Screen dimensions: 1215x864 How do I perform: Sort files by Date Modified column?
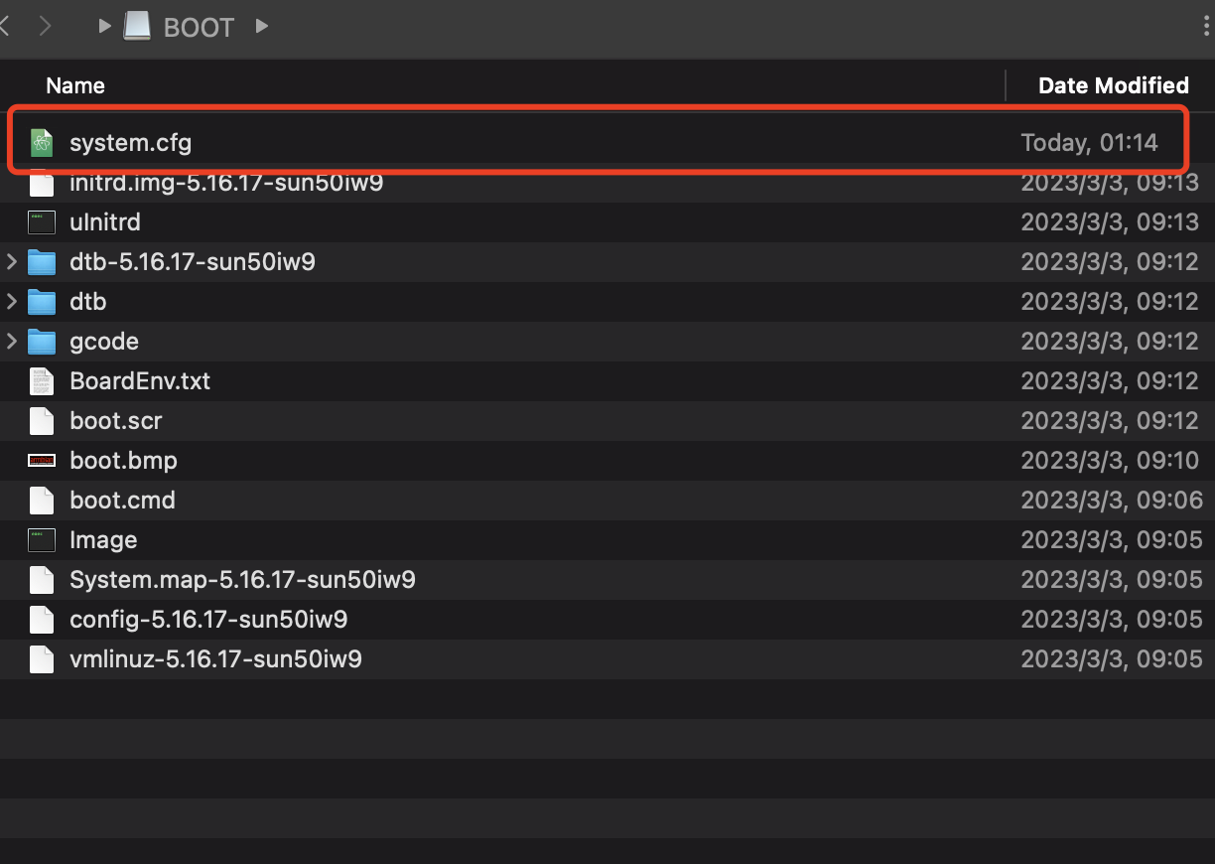coord(1113,85)
